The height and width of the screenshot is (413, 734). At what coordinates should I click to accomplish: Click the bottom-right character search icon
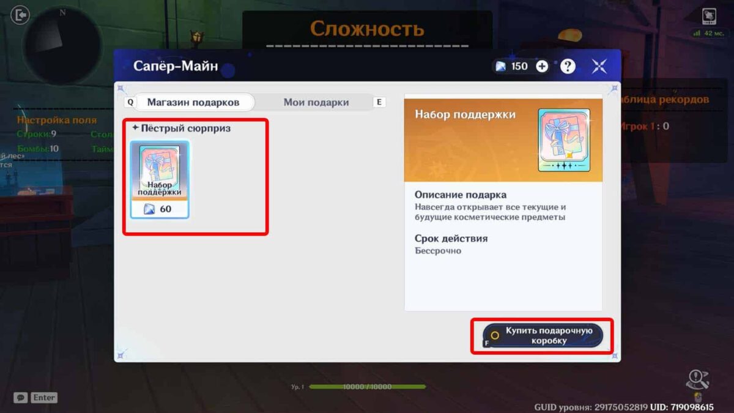[697, 381]
